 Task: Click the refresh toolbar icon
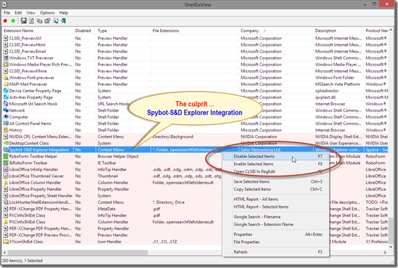tap(31, 20)
